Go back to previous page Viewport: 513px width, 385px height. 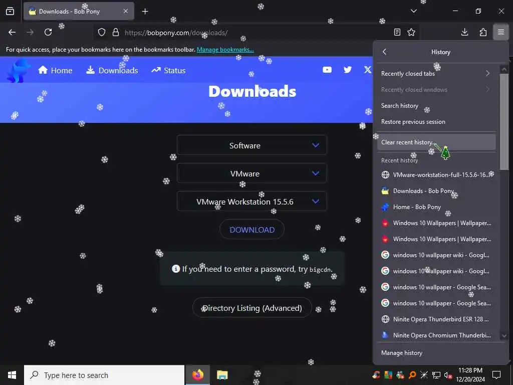tap(12, 32)
